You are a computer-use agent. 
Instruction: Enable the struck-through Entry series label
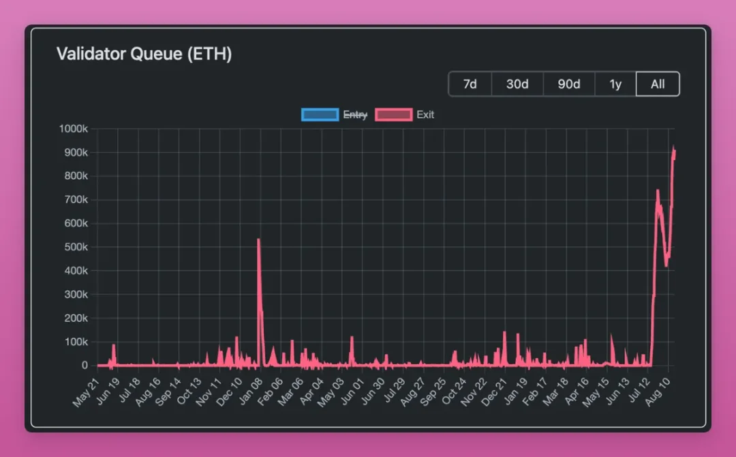[x=355, y=114]
